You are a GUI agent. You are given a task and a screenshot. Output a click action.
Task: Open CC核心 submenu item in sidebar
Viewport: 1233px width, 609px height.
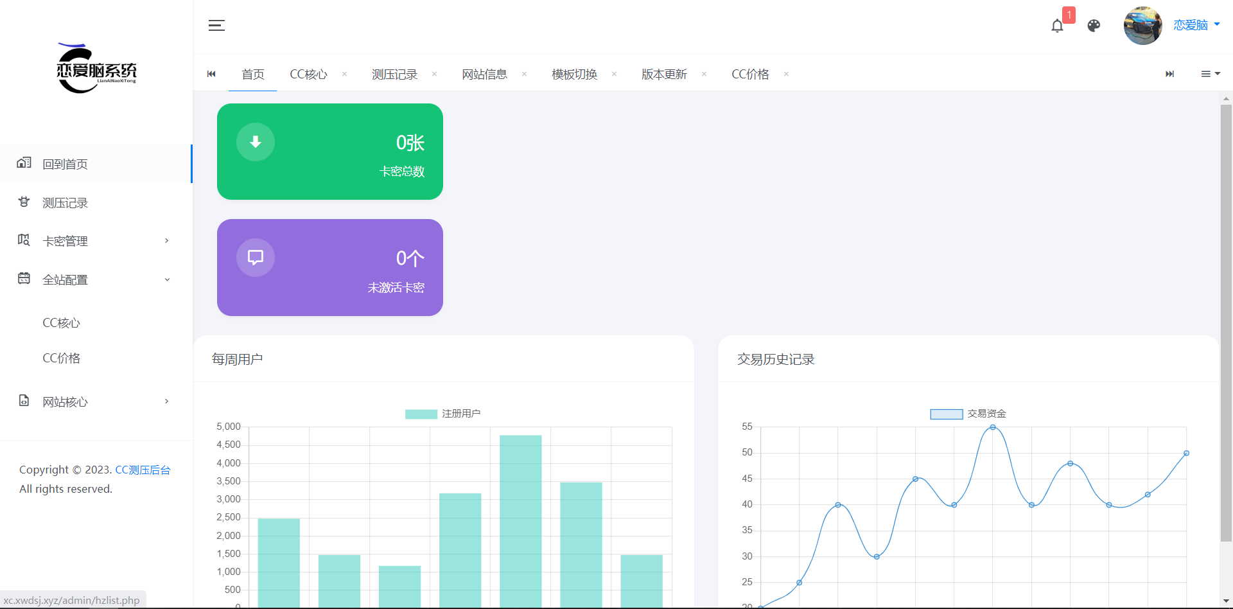pyautogui.click(x=61, y=322)
